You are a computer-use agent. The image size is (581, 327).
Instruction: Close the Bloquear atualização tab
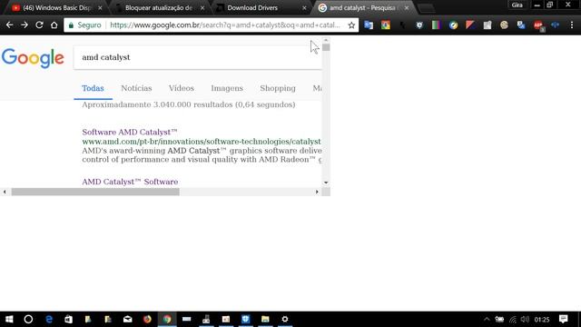point(202,8)
